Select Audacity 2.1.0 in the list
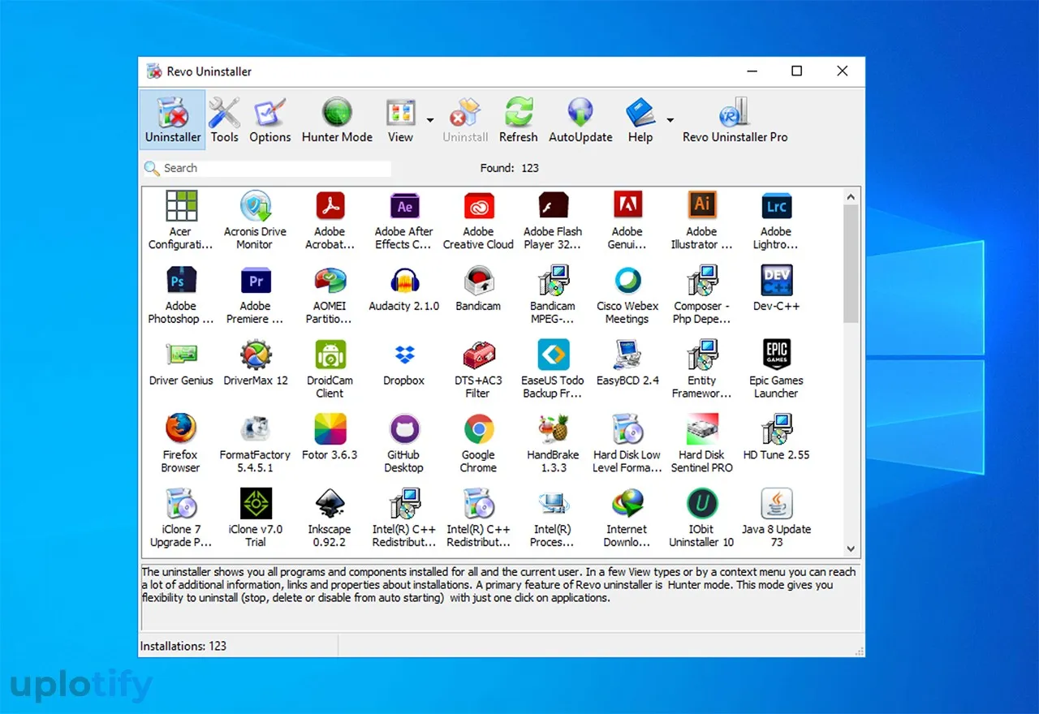 pos(403,289)
